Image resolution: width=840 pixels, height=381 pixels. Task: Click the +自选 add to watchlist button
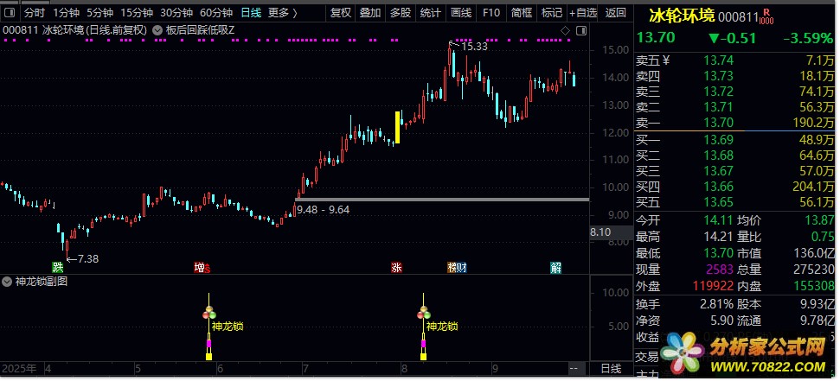coord(582,13)
